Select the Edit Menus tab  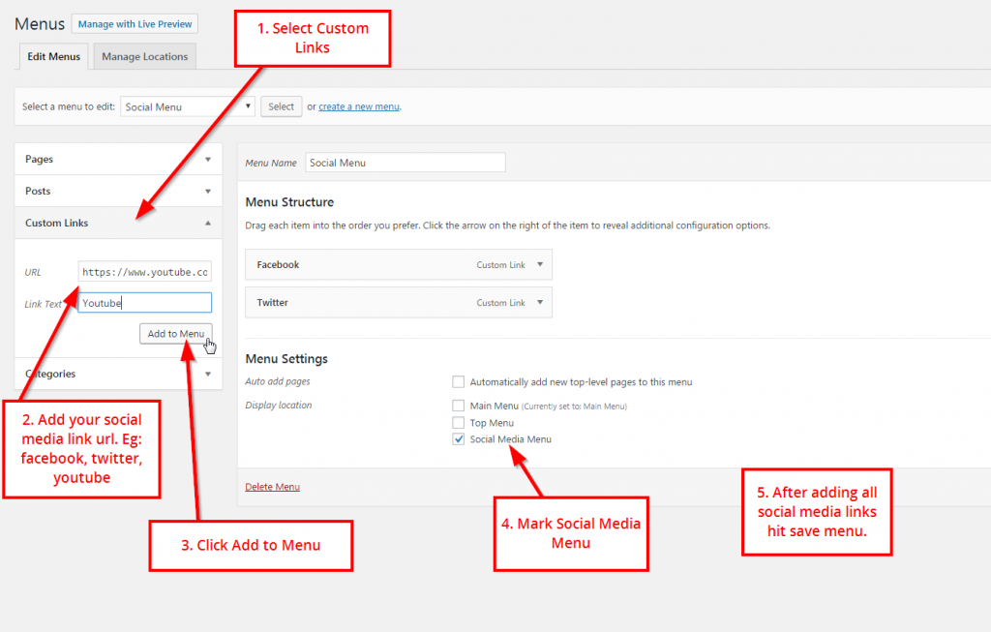[53, 56]
